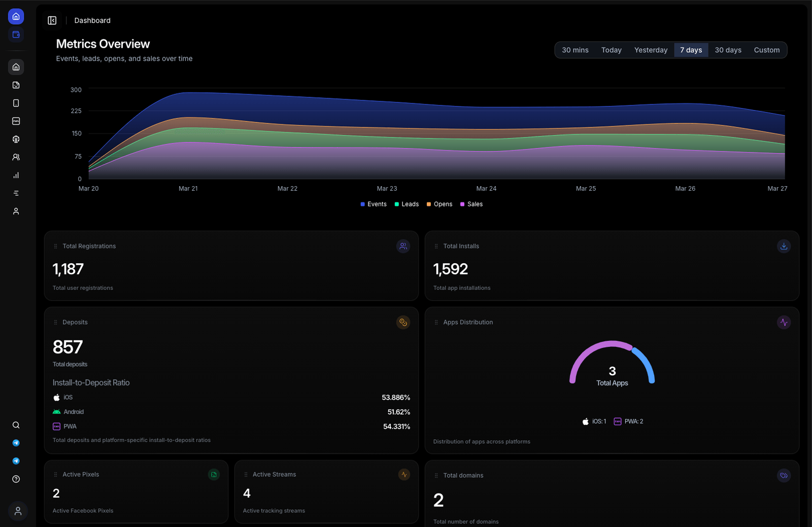The image size is (812, 527).
Task: Grab the Total Registrations card drag handle
Action: tap(56, 247)
